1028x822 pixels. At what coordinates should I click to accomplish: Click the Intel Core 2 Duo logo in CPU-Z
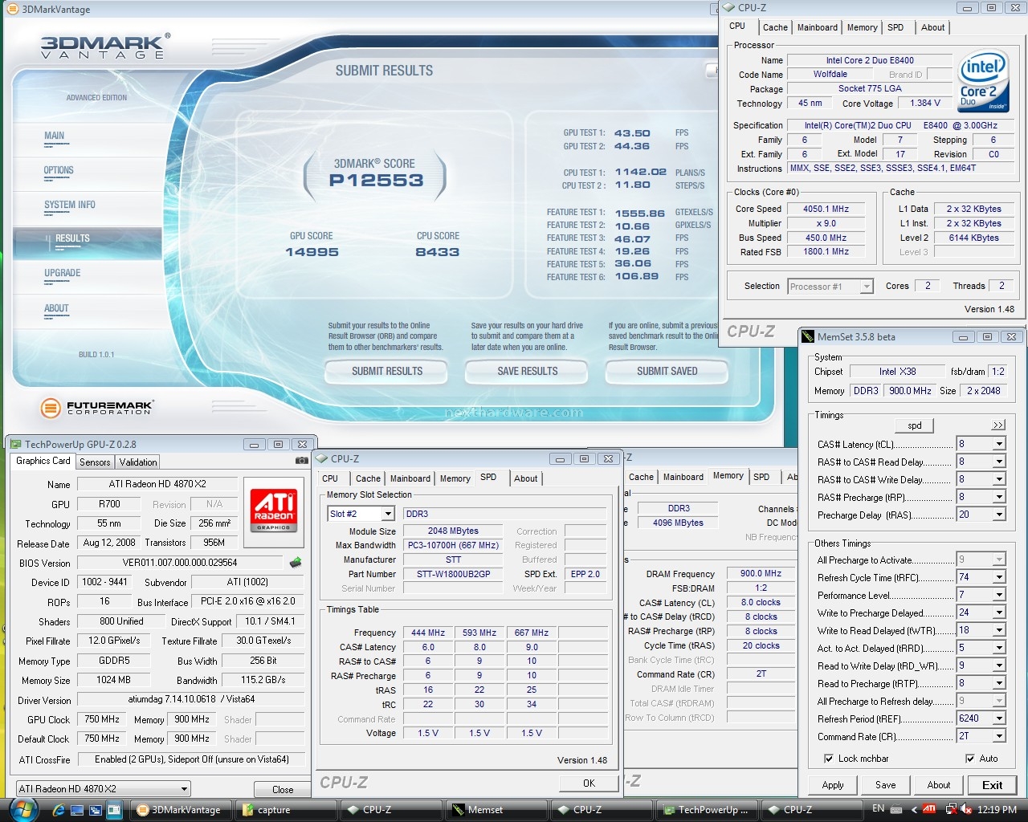click(982, 82)
